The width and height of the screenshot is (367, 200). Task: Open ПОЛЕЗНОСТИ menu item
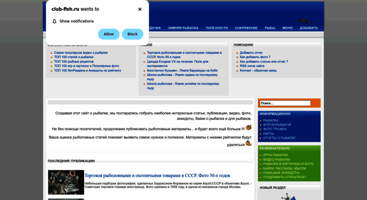click(216, 28)
